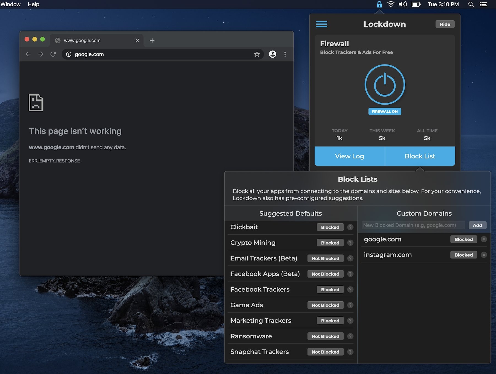496x374 pixels.
Task: Open Notification Center list icon
Action: click(483, 4)
